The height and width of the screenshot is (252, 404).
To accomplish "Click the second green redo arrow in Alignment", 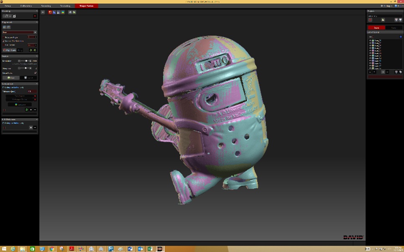I will coord(35,50).
